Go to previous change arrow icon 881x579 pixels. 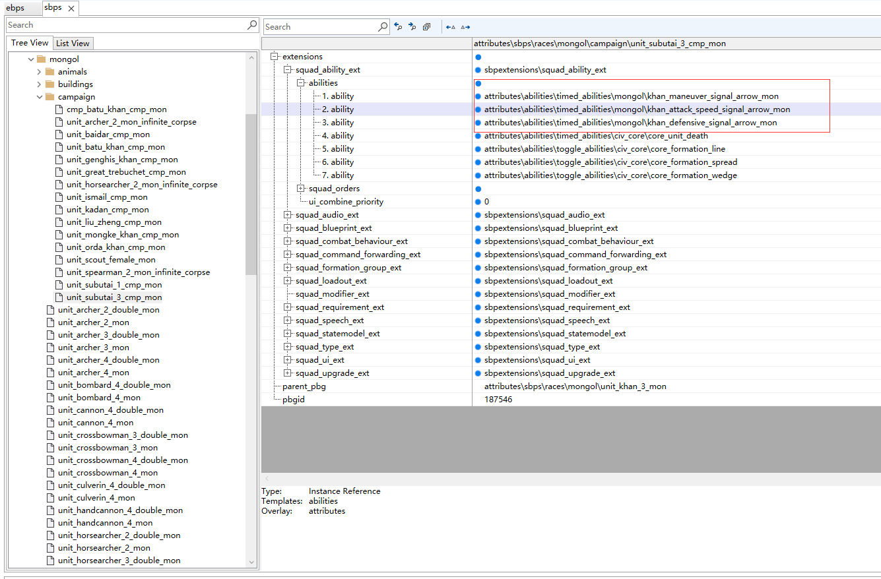(450, 27)
